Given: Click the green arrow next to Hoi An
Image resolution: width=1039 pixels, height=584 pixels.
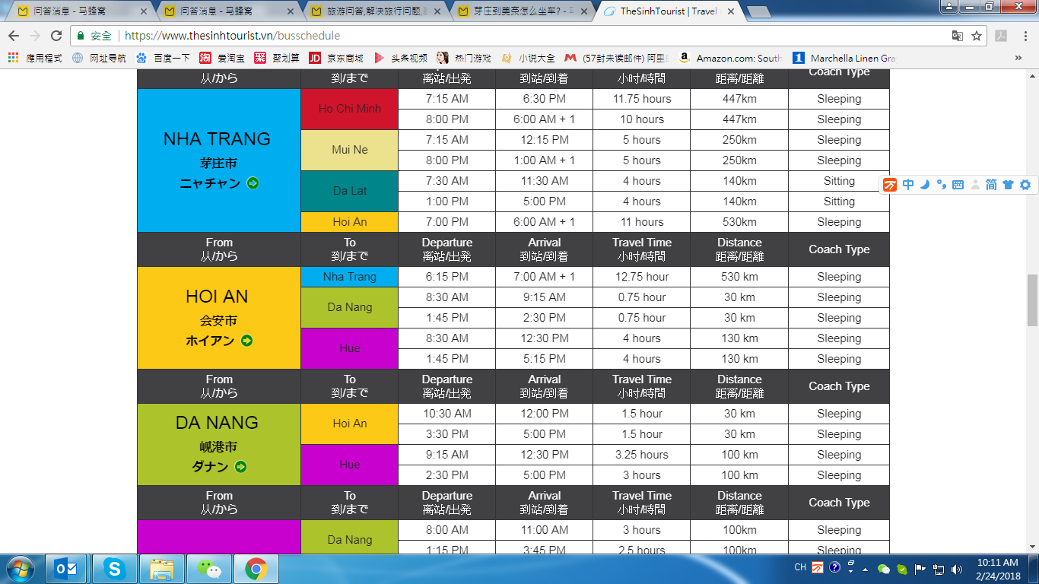Looking at the screenshot, I should pyautogui.click(x=246, y=341).
